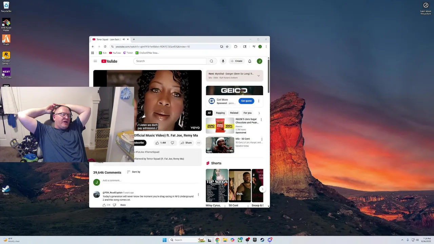
Task: Open the Mix - 50 Cent thumbnail
Action: 220,145
